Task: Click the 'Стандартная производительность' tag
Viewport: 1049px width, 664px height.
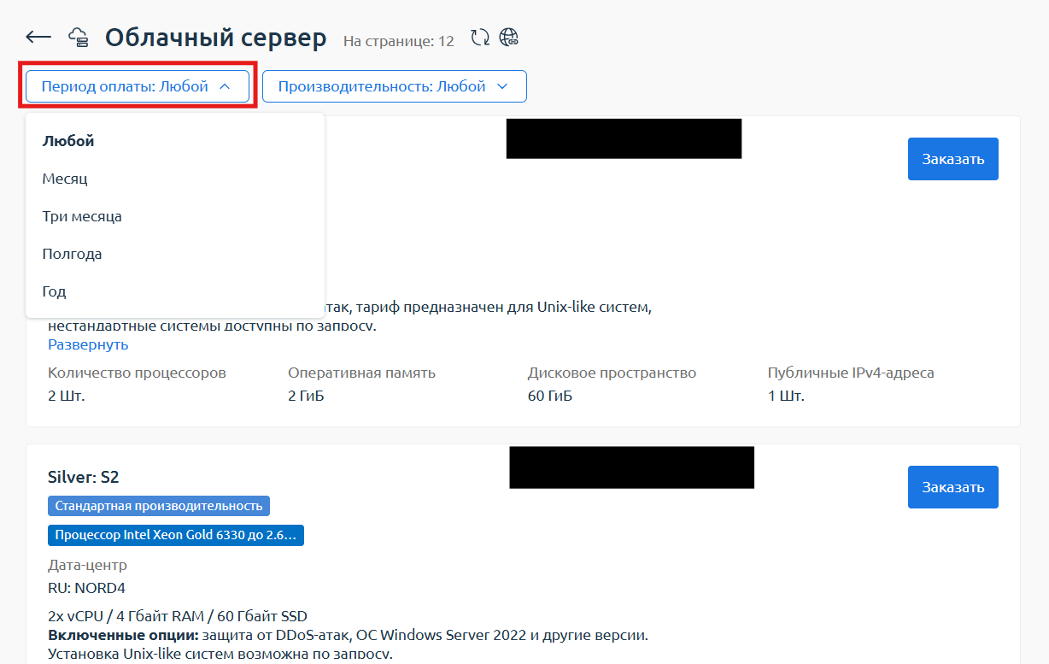Action: coord(159,506)
